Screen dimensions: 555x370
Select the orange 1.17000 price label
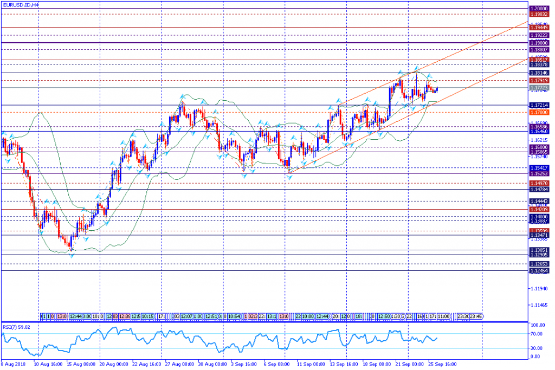[x=539, y=112]
